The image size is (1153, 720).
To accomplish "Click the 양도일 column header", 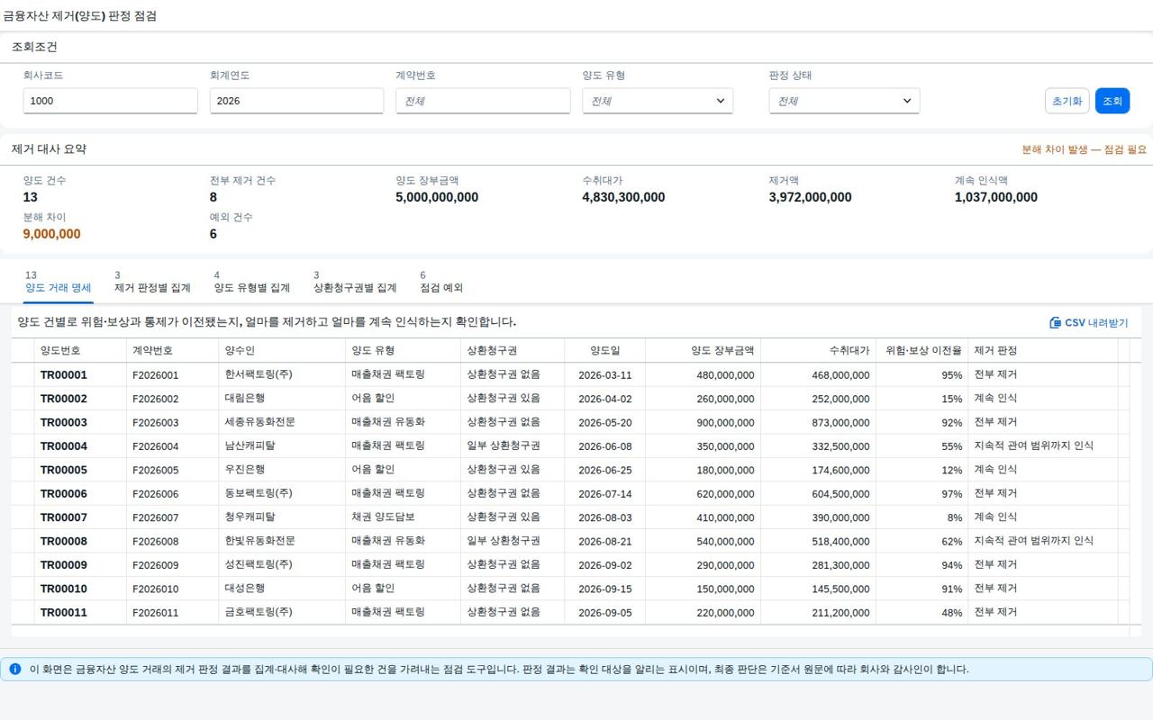I will coord(604,351).
